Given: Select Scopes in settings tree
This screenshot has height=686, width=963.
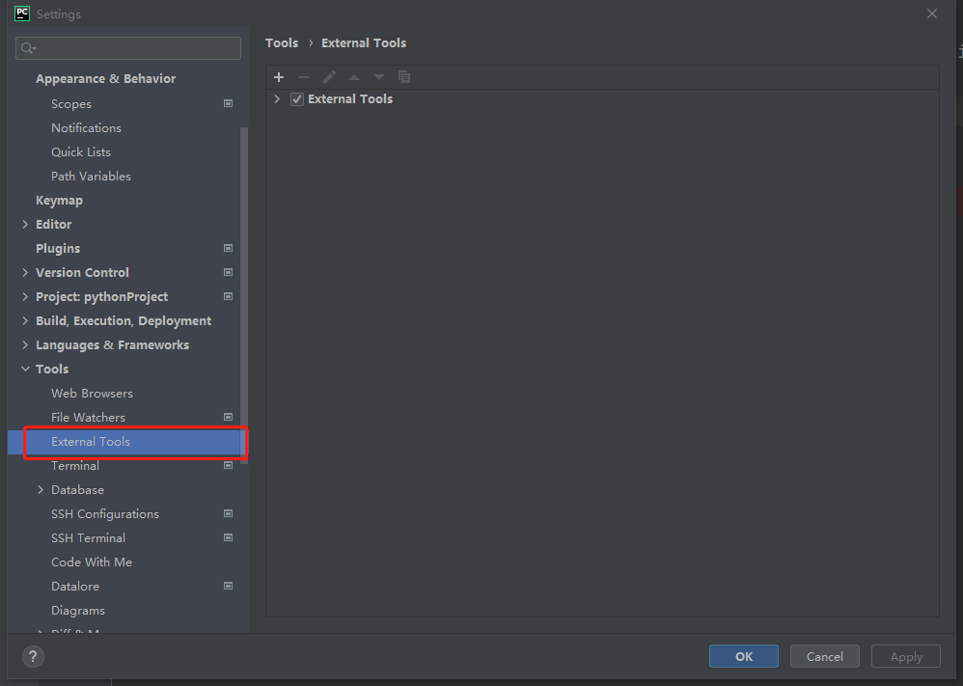Looking at the screenshot, I should coord(71,104).
